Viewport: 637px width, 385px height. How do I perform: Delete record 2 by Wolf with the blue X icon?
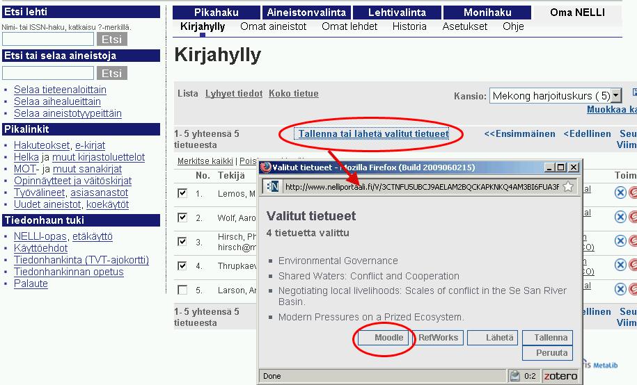[620, 217]
